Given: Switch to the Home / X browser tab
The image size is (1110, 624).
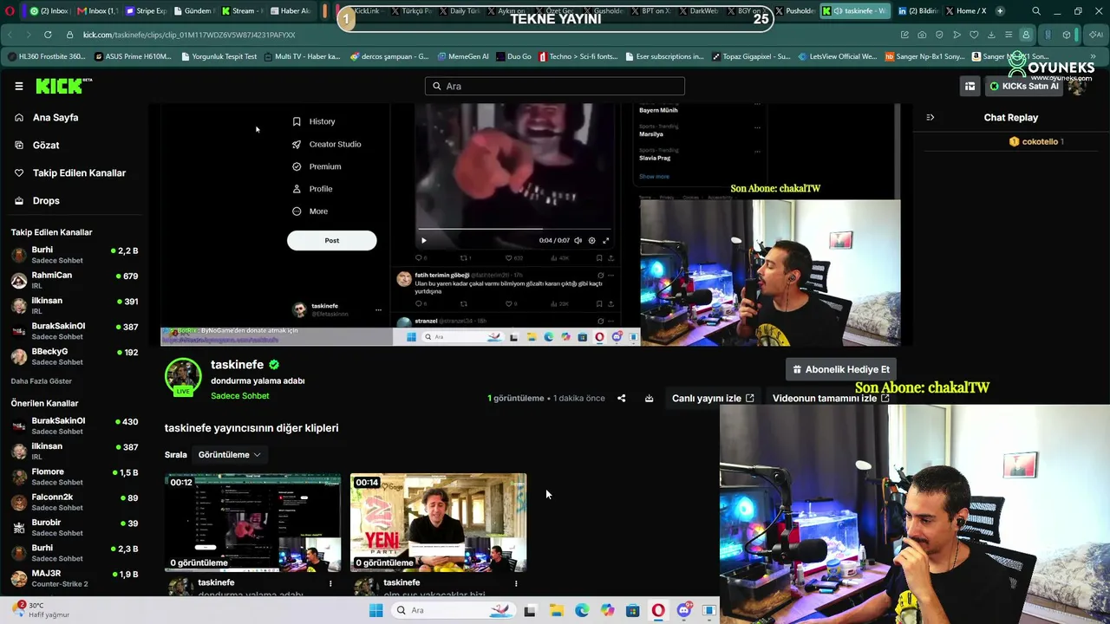Looking at the screenshot, I should (965, 11).
